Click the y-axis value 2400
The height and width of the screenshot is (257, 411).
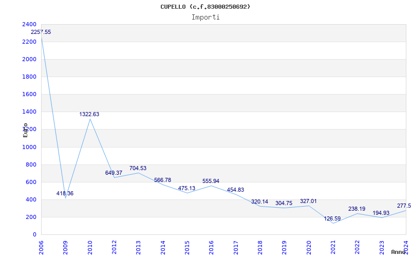(30, 24)
